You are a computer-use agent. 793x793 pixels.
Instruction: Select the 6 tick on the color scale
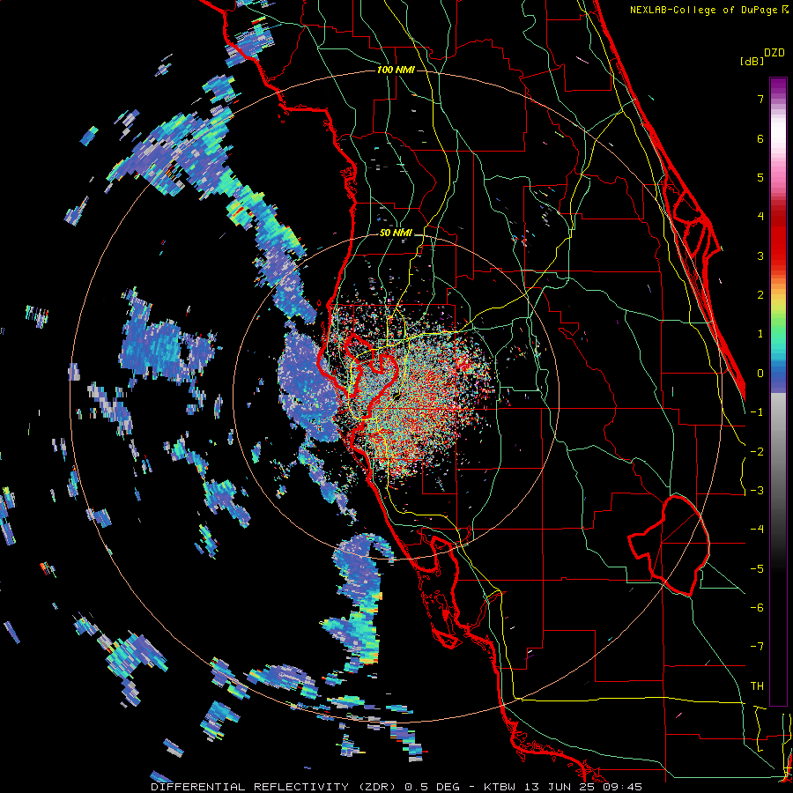tap(760, 138)
